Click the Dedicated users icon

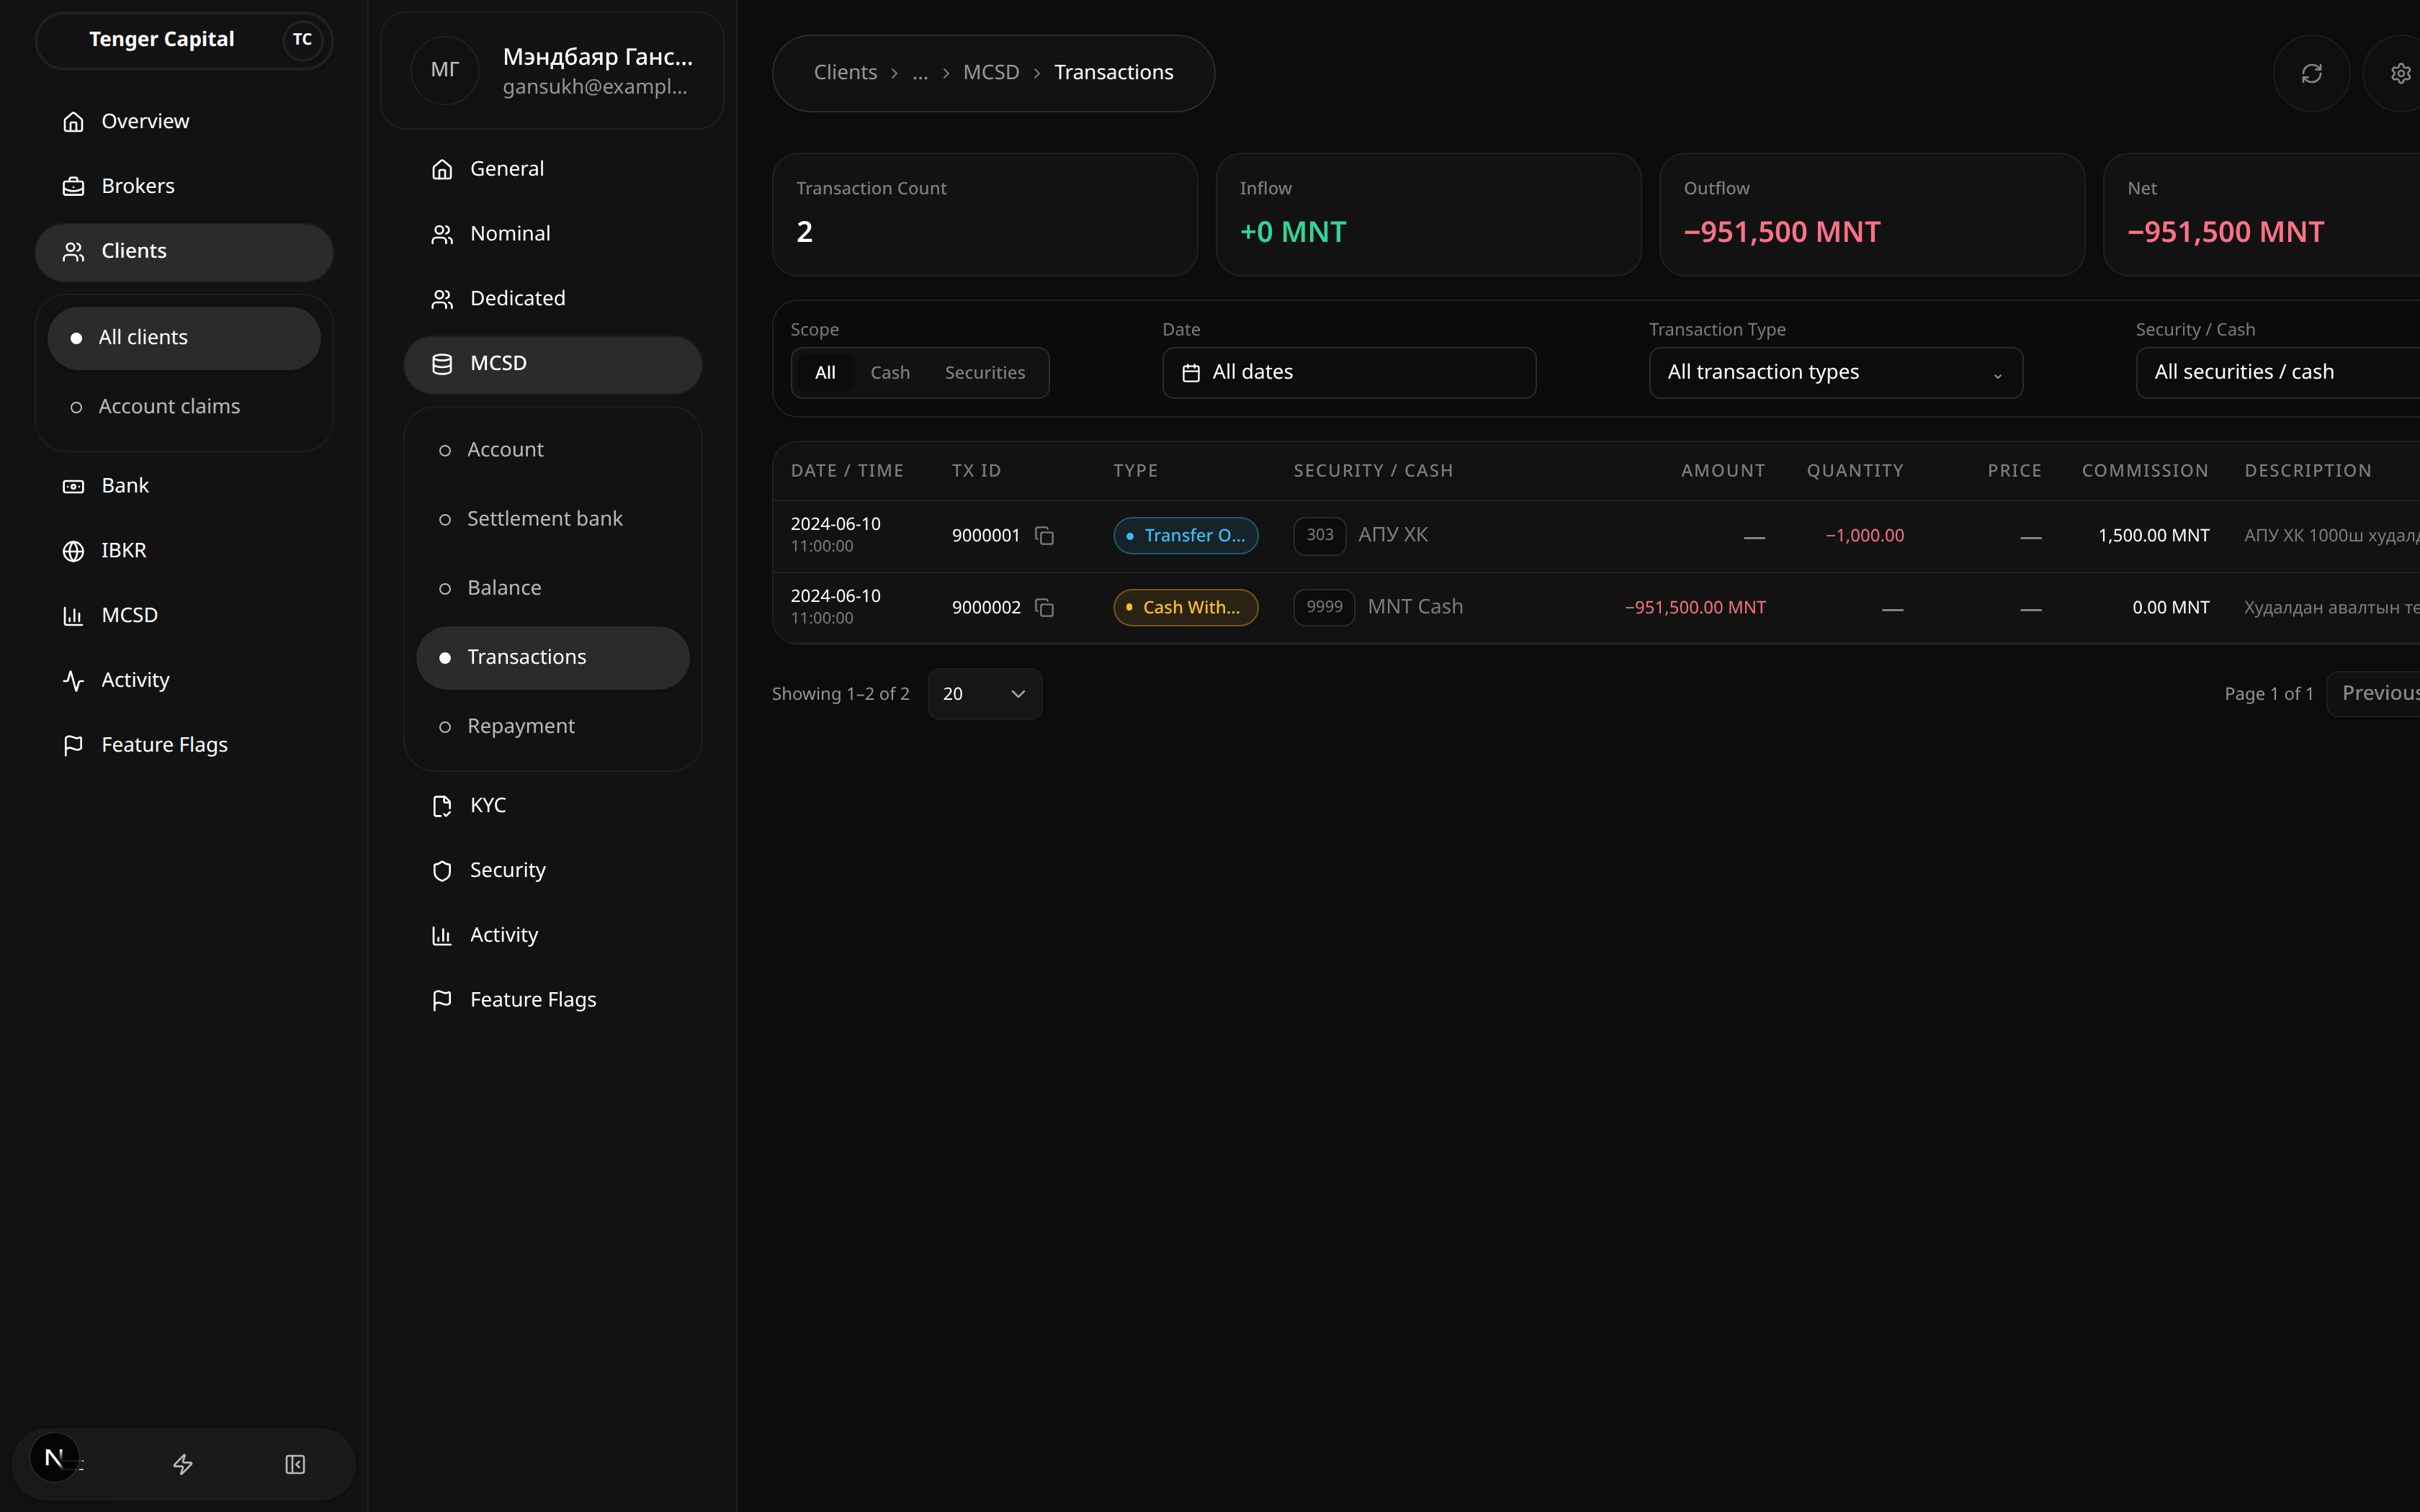(442, 299)
